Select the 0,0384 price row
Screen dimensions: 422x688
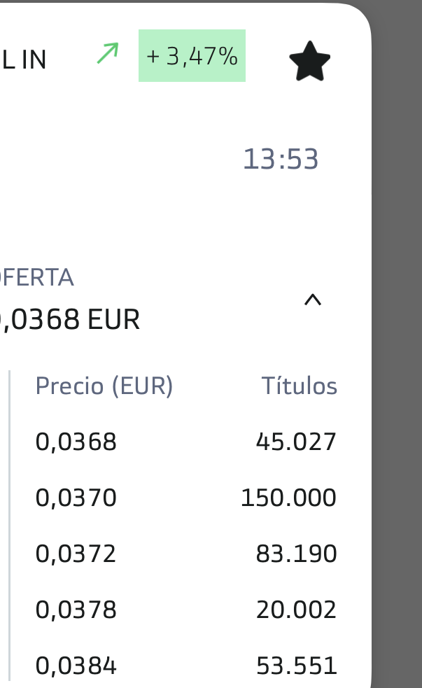(x=76, y=666)
